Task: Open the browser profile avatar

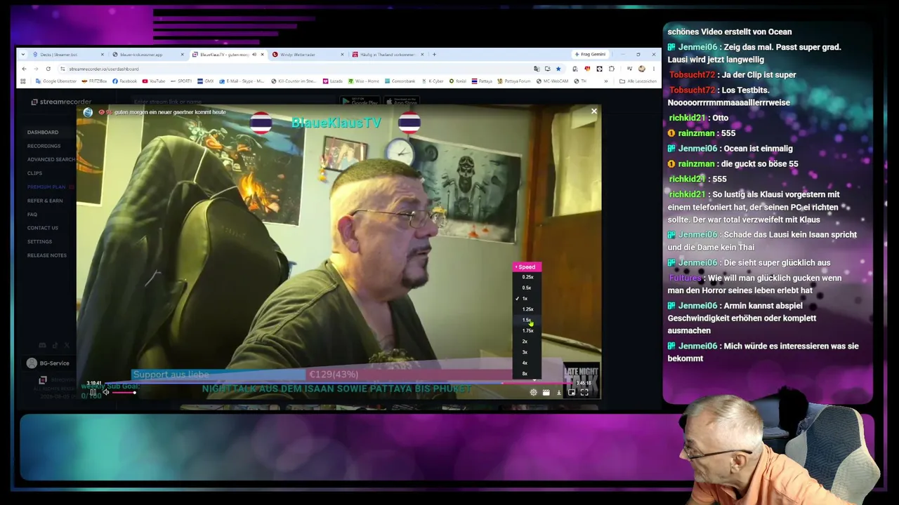Action: pos(642,69)
